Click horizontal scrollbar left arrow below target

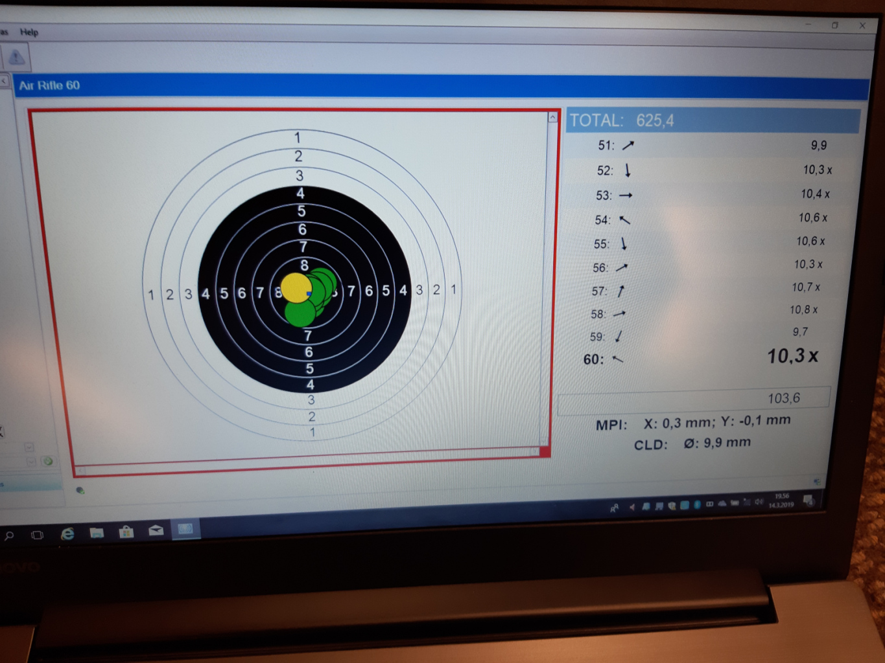coord(80,471)
